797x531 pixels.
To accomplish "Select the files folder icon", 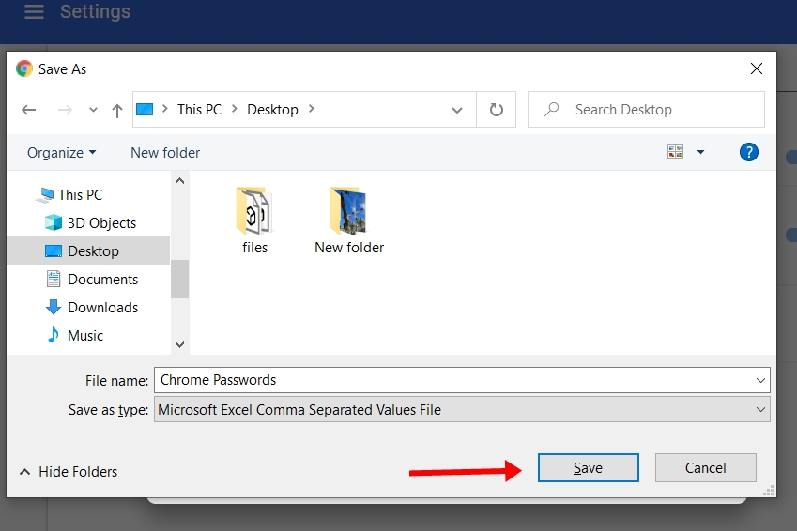I will tap(254, 210).
